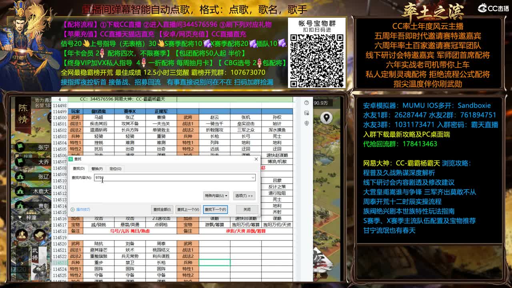
Task: Expand the 选项(T) >> options
Action: [x=244, y=196]
